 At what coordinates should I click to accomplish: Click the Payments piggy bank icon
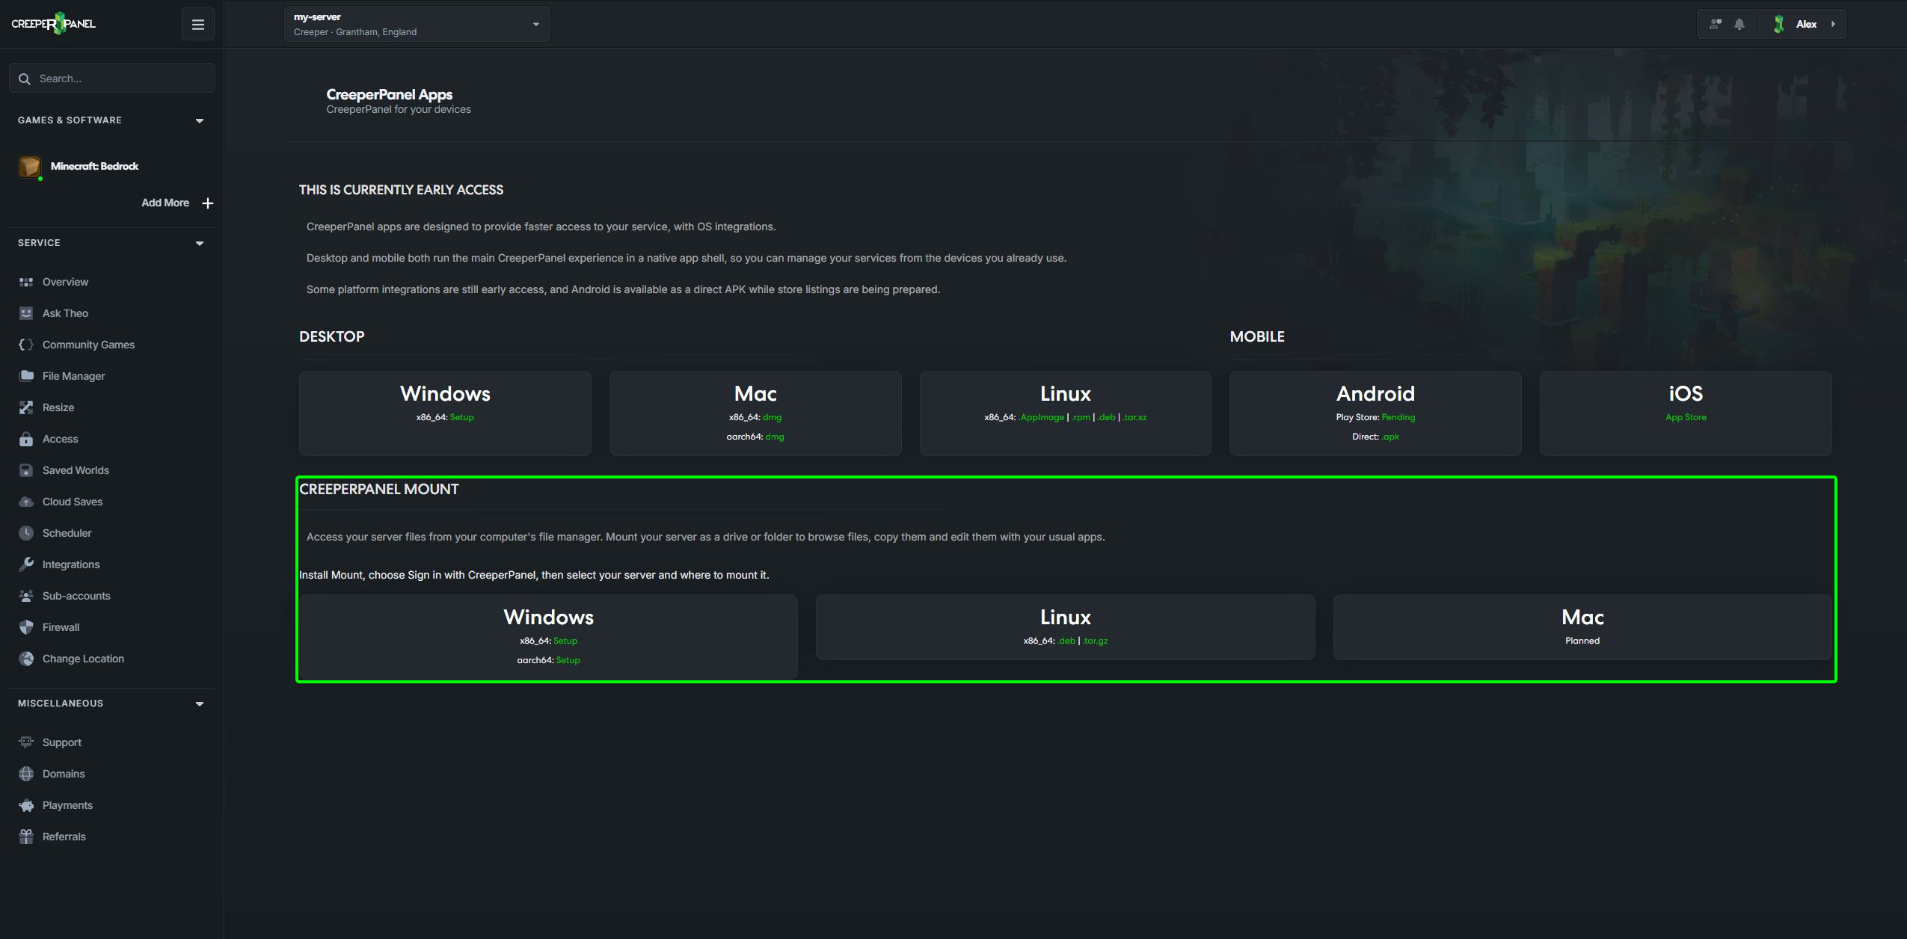(26, 805)
